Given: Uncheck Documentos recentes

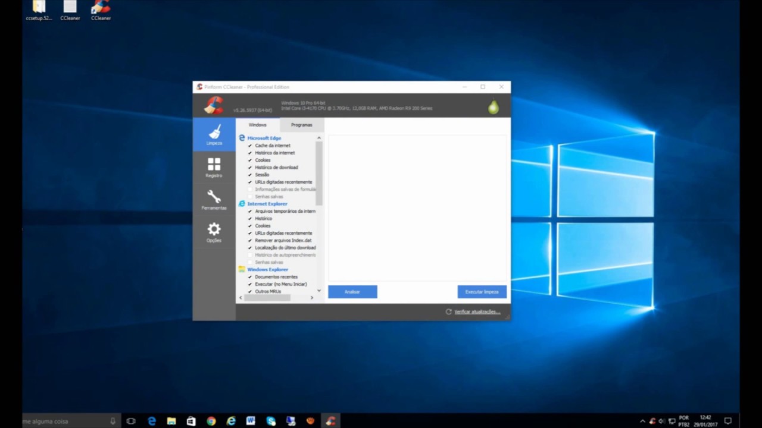Looking at the screenshot, I should click(250, 277).
